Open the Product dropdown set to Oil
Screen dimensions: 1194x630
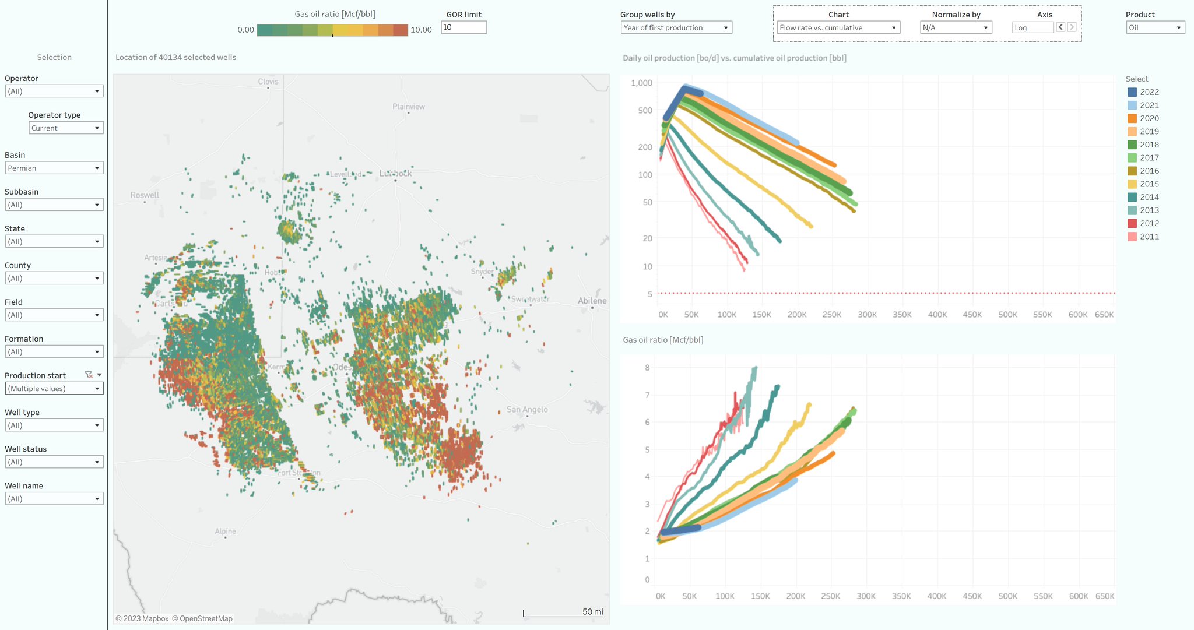1155,27
